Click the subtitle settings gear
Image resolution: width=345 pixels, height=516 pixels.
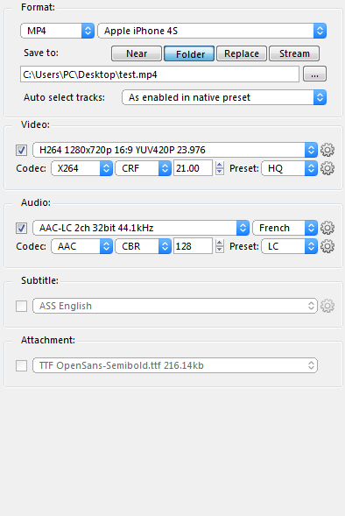(327, 306)
